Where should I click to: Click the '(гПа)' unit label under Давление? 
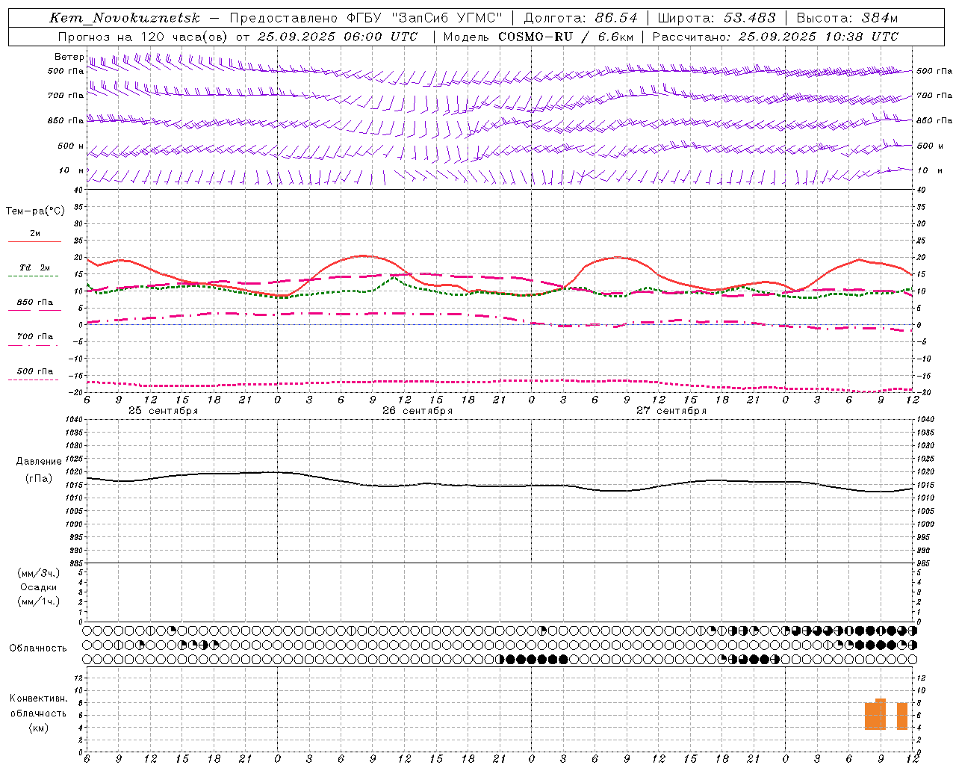[x=39, y=479]
